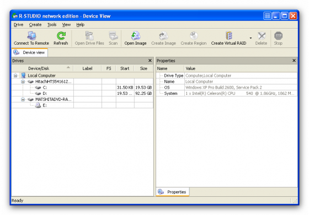Collapse the Local Computer tree node

point(15,76)
